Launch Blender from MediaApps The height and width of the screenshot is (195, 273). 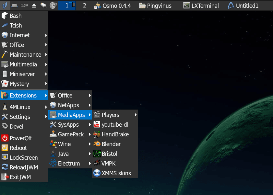click(115, 144)
